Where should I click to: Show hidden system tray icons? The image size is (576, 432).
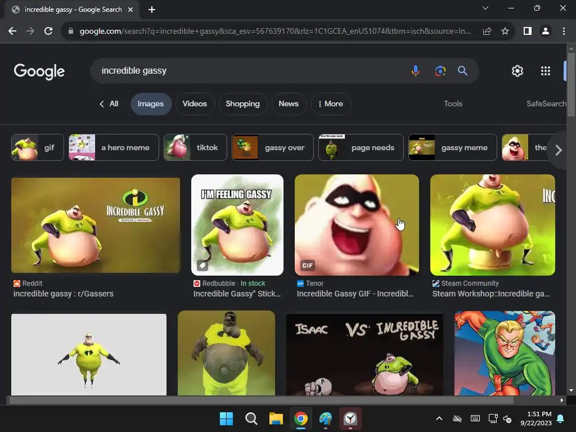tap(439, 418)
